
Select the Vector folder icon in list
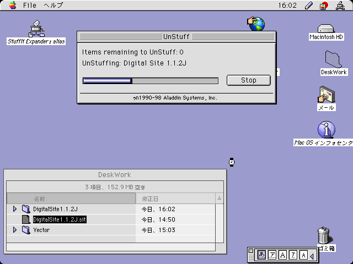[26, 230]
